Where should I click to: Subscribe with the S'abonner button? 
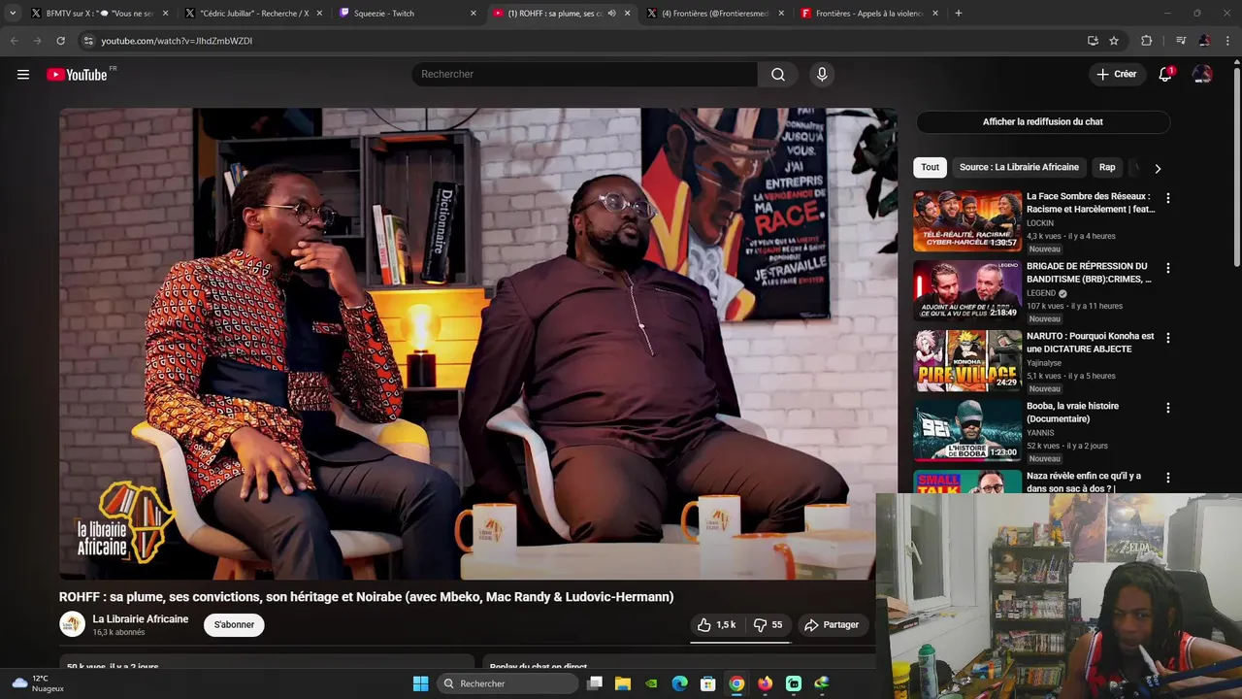[x=234, y=624]
